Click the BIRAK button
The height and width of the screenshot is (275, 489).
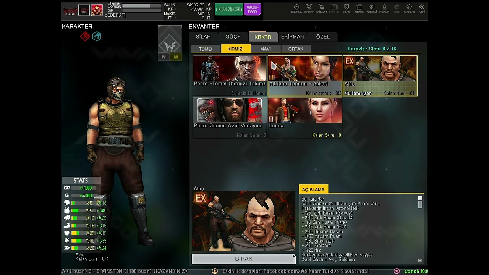coord(244,259)
